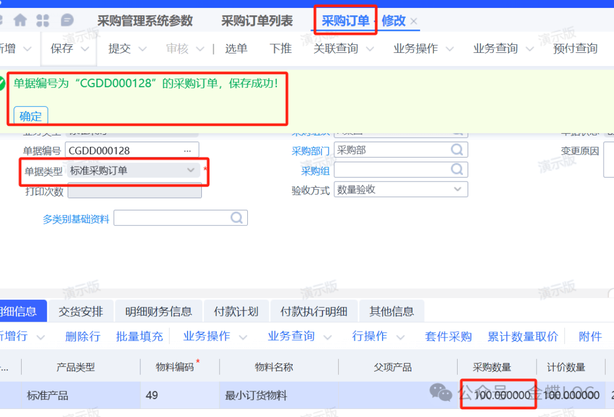Switch to the 采购订单列表 tab
The image size is (614, 417).
click(257, 21)
